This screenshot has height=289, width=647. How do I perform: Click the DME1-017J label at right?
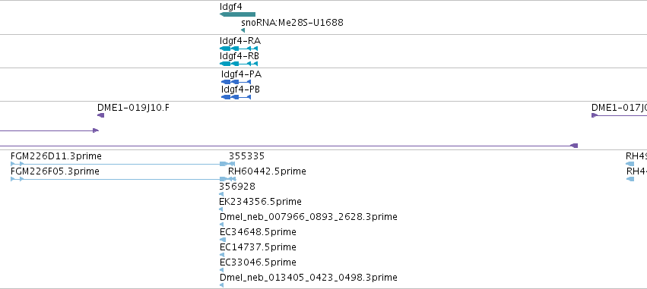point(619,108)
